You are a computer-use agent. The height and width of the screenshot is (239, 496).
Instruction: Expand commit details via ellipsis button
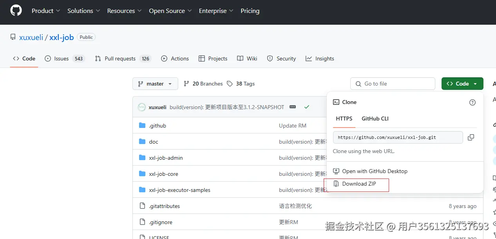click(x=292, y=107)
